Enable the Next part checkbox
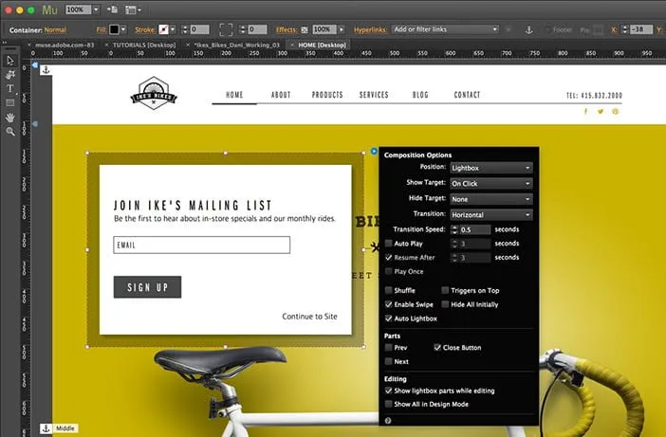 [388, 361]
